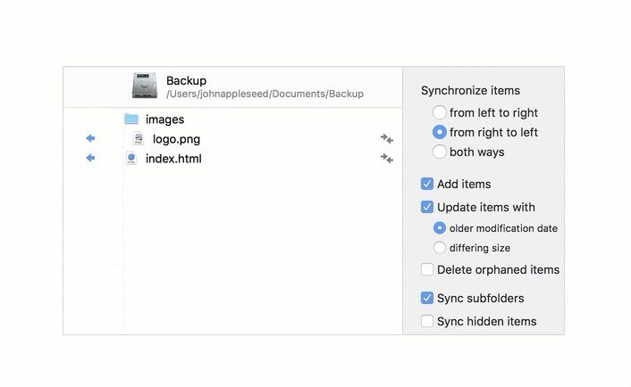The width and height of the screenshot is (631, 387).
Task: Click the Backup hard drive icon
Action: coord(145,86)
